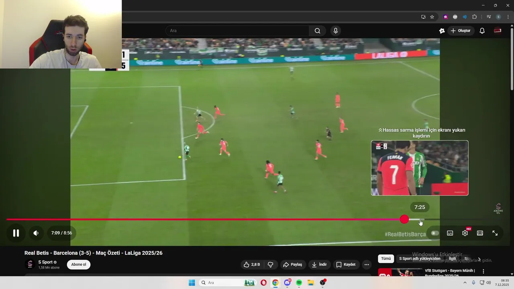Image resolution: width=514 pixels, height=289 pixels.
Task: Seek to 7:25 on the video timeline
Action: tap(420, 220)
